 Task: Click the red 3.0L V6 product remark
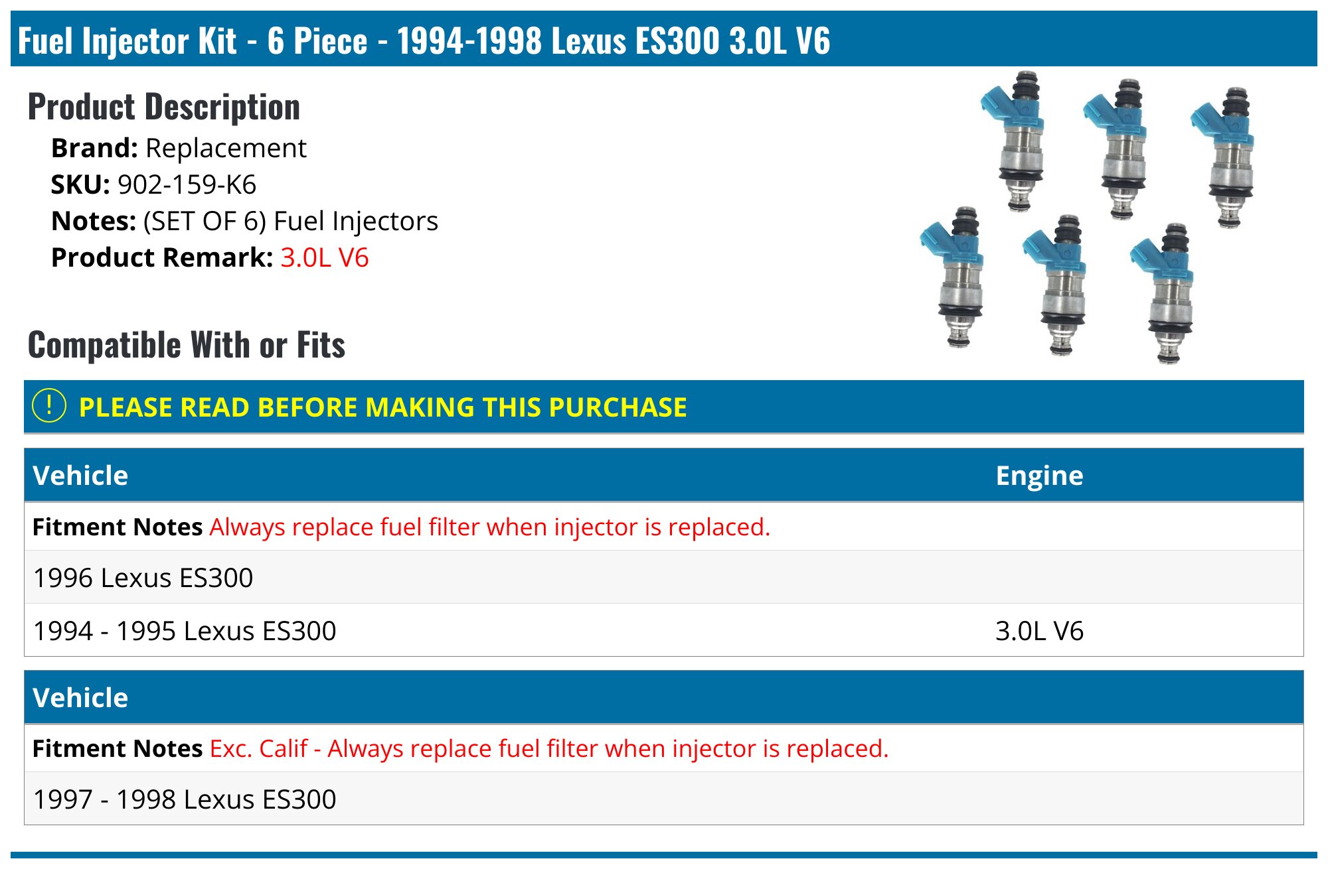coord(324,257)
